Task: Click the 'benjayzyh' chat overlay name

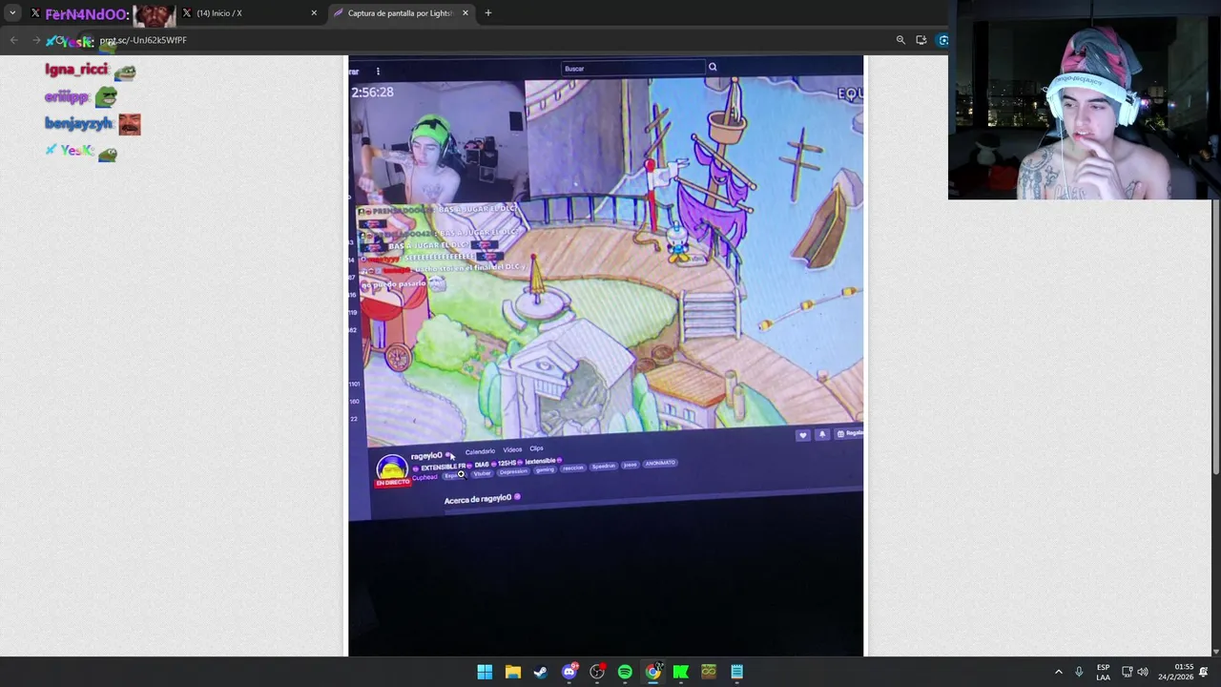Action: pyautogui.click(x=78, y=124)
